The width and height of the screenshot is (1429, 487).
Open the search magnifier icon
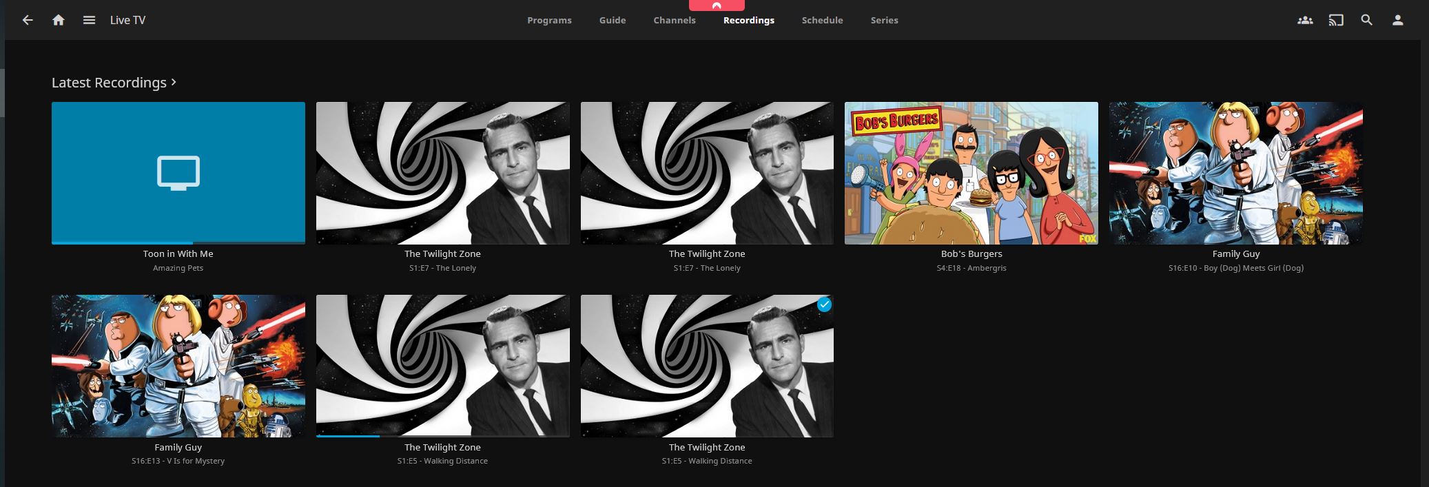[x=1366, y=20]
